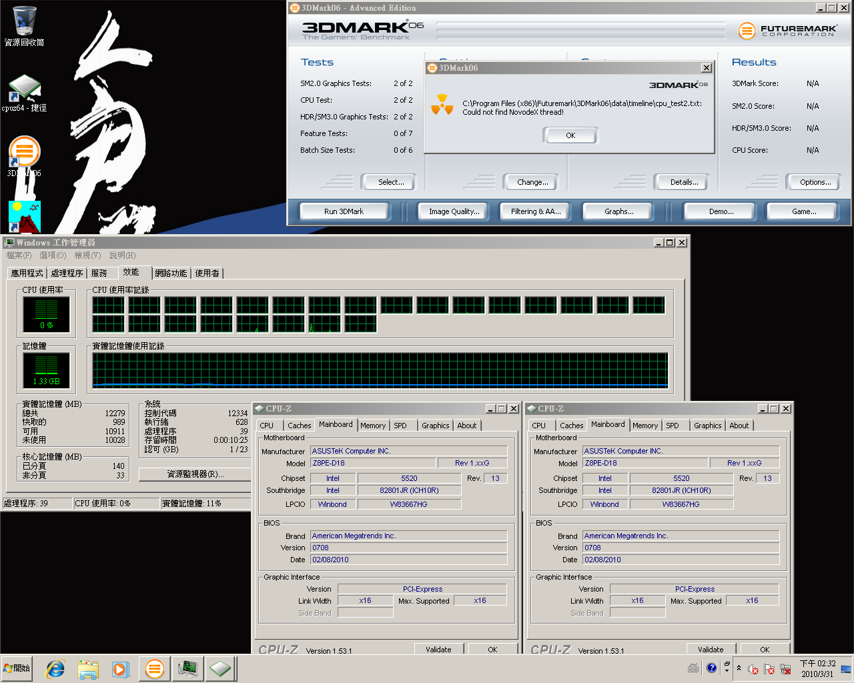Select the Recycle Bin desktop icon
This screenshot has height=683, width=854.
point(24,26)
